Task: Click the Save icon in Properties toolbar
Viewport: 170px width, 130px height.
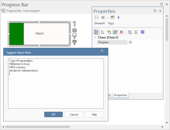Action: [96, 17]
